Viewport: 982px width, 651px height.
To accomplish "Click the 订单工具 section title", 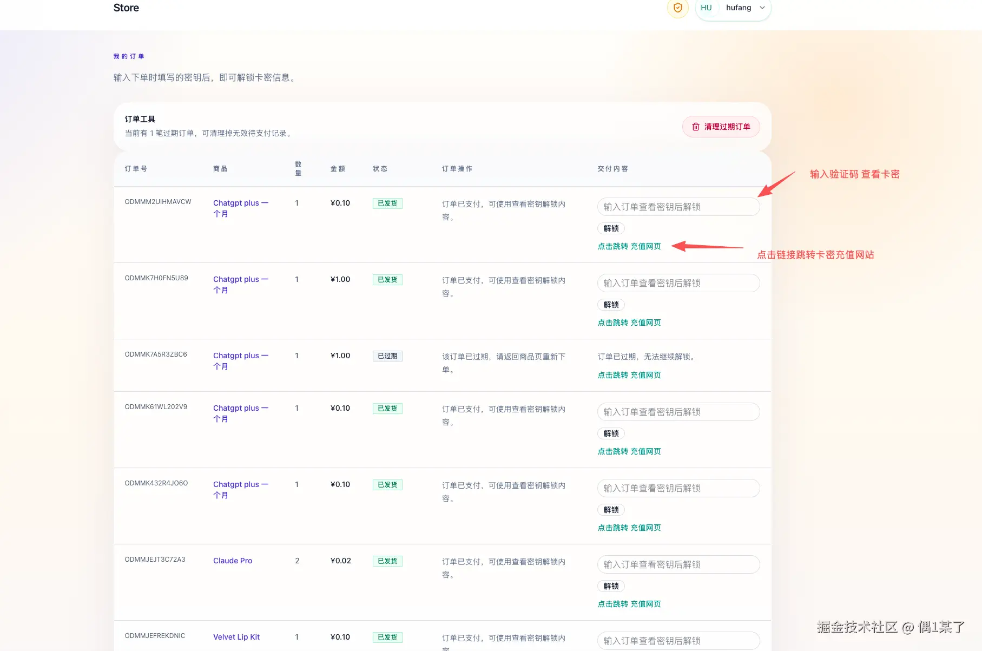I will 140,119.
